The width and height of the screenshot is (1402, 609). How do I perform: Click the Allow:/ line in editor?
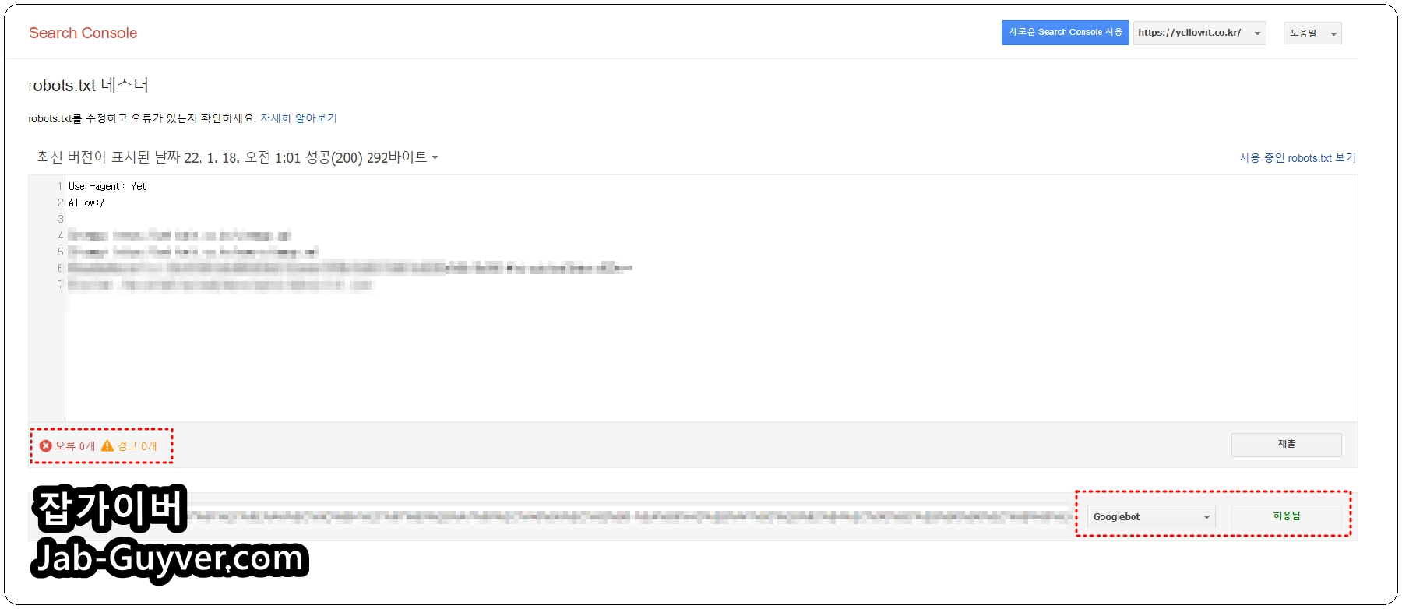pyautogui.click(x=86, y=203)
